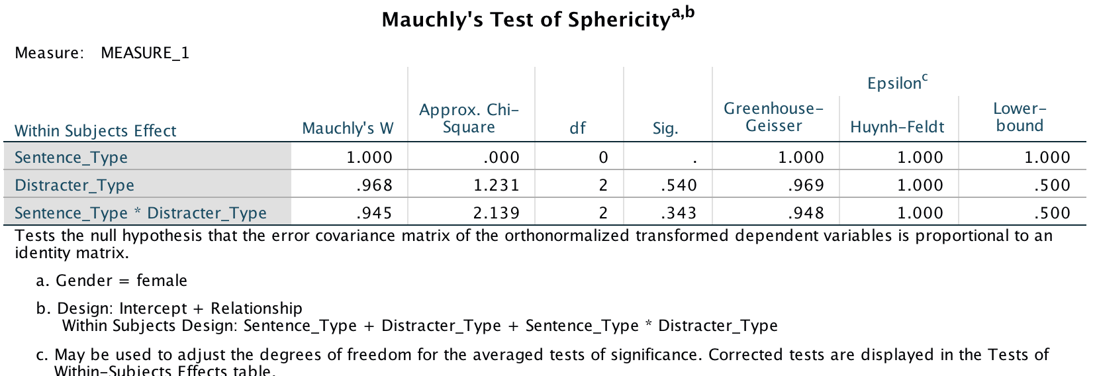This screenshot has height=376, width=1095.
Task: Click the Mauchly's W column header
Action: (x=348, y=128)
